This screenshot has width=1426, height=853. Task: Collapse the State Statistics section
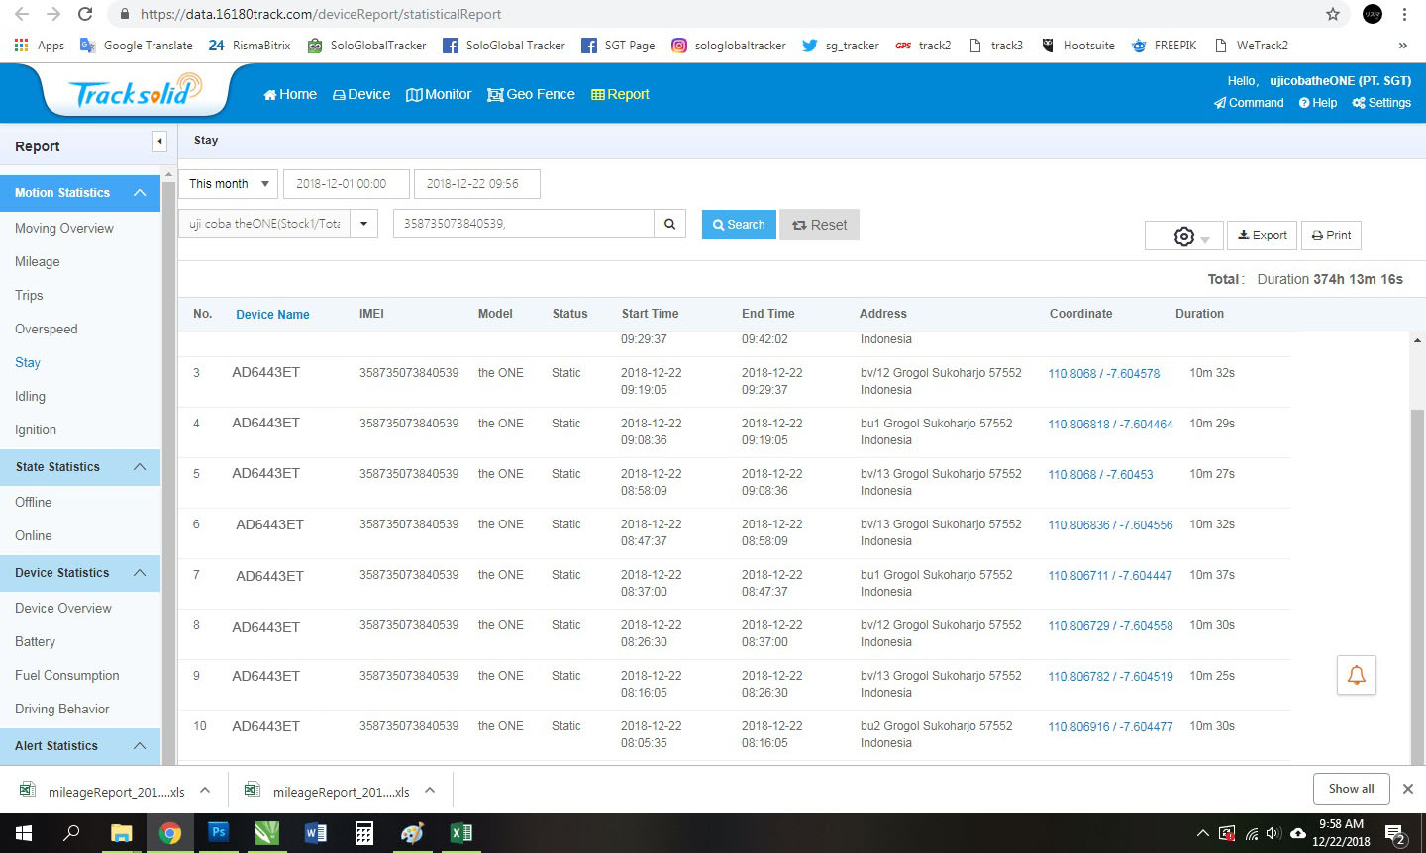tap(140, 467)
